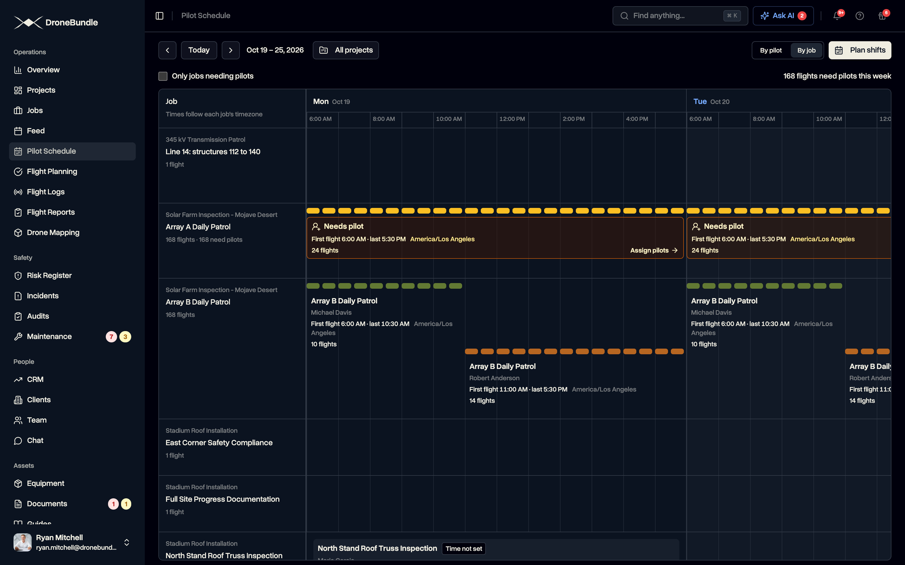Open Drone Mapping
The width and height of the screenshot is (905, 565).
[x=72, y=232]
